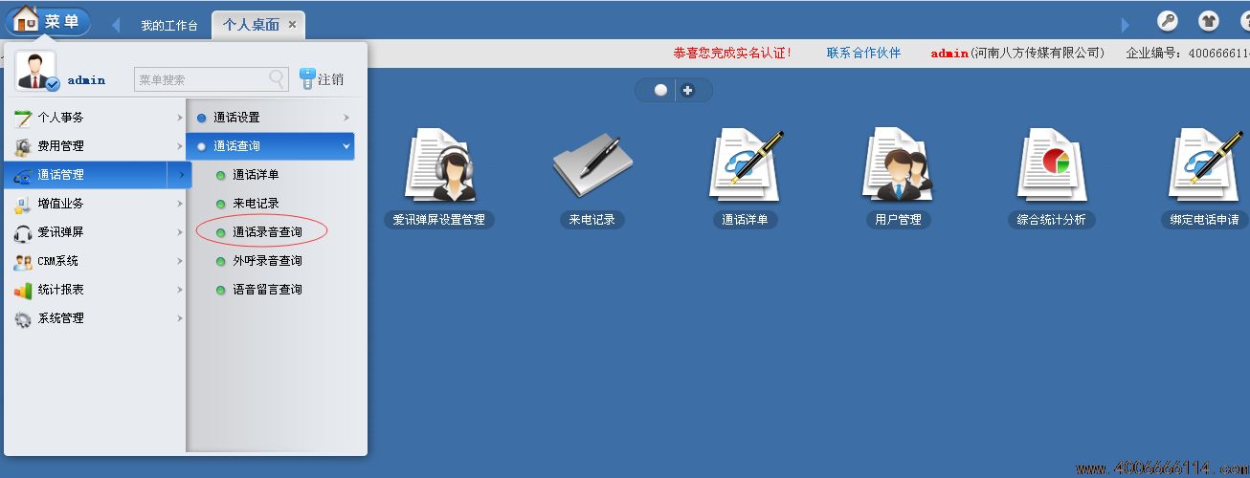Screen dimensions: 1250x478
Task: Click the 注销 logout button
Action: pos(322,79)
